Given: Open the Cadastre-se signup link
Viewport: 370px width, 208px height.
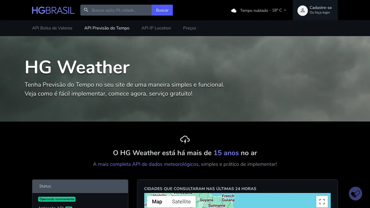Looking at the screenshot, I should coord(321,8).
